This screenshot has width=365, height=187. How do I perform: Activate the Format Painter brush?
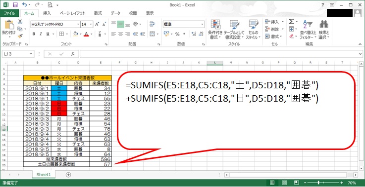point(20,36)
